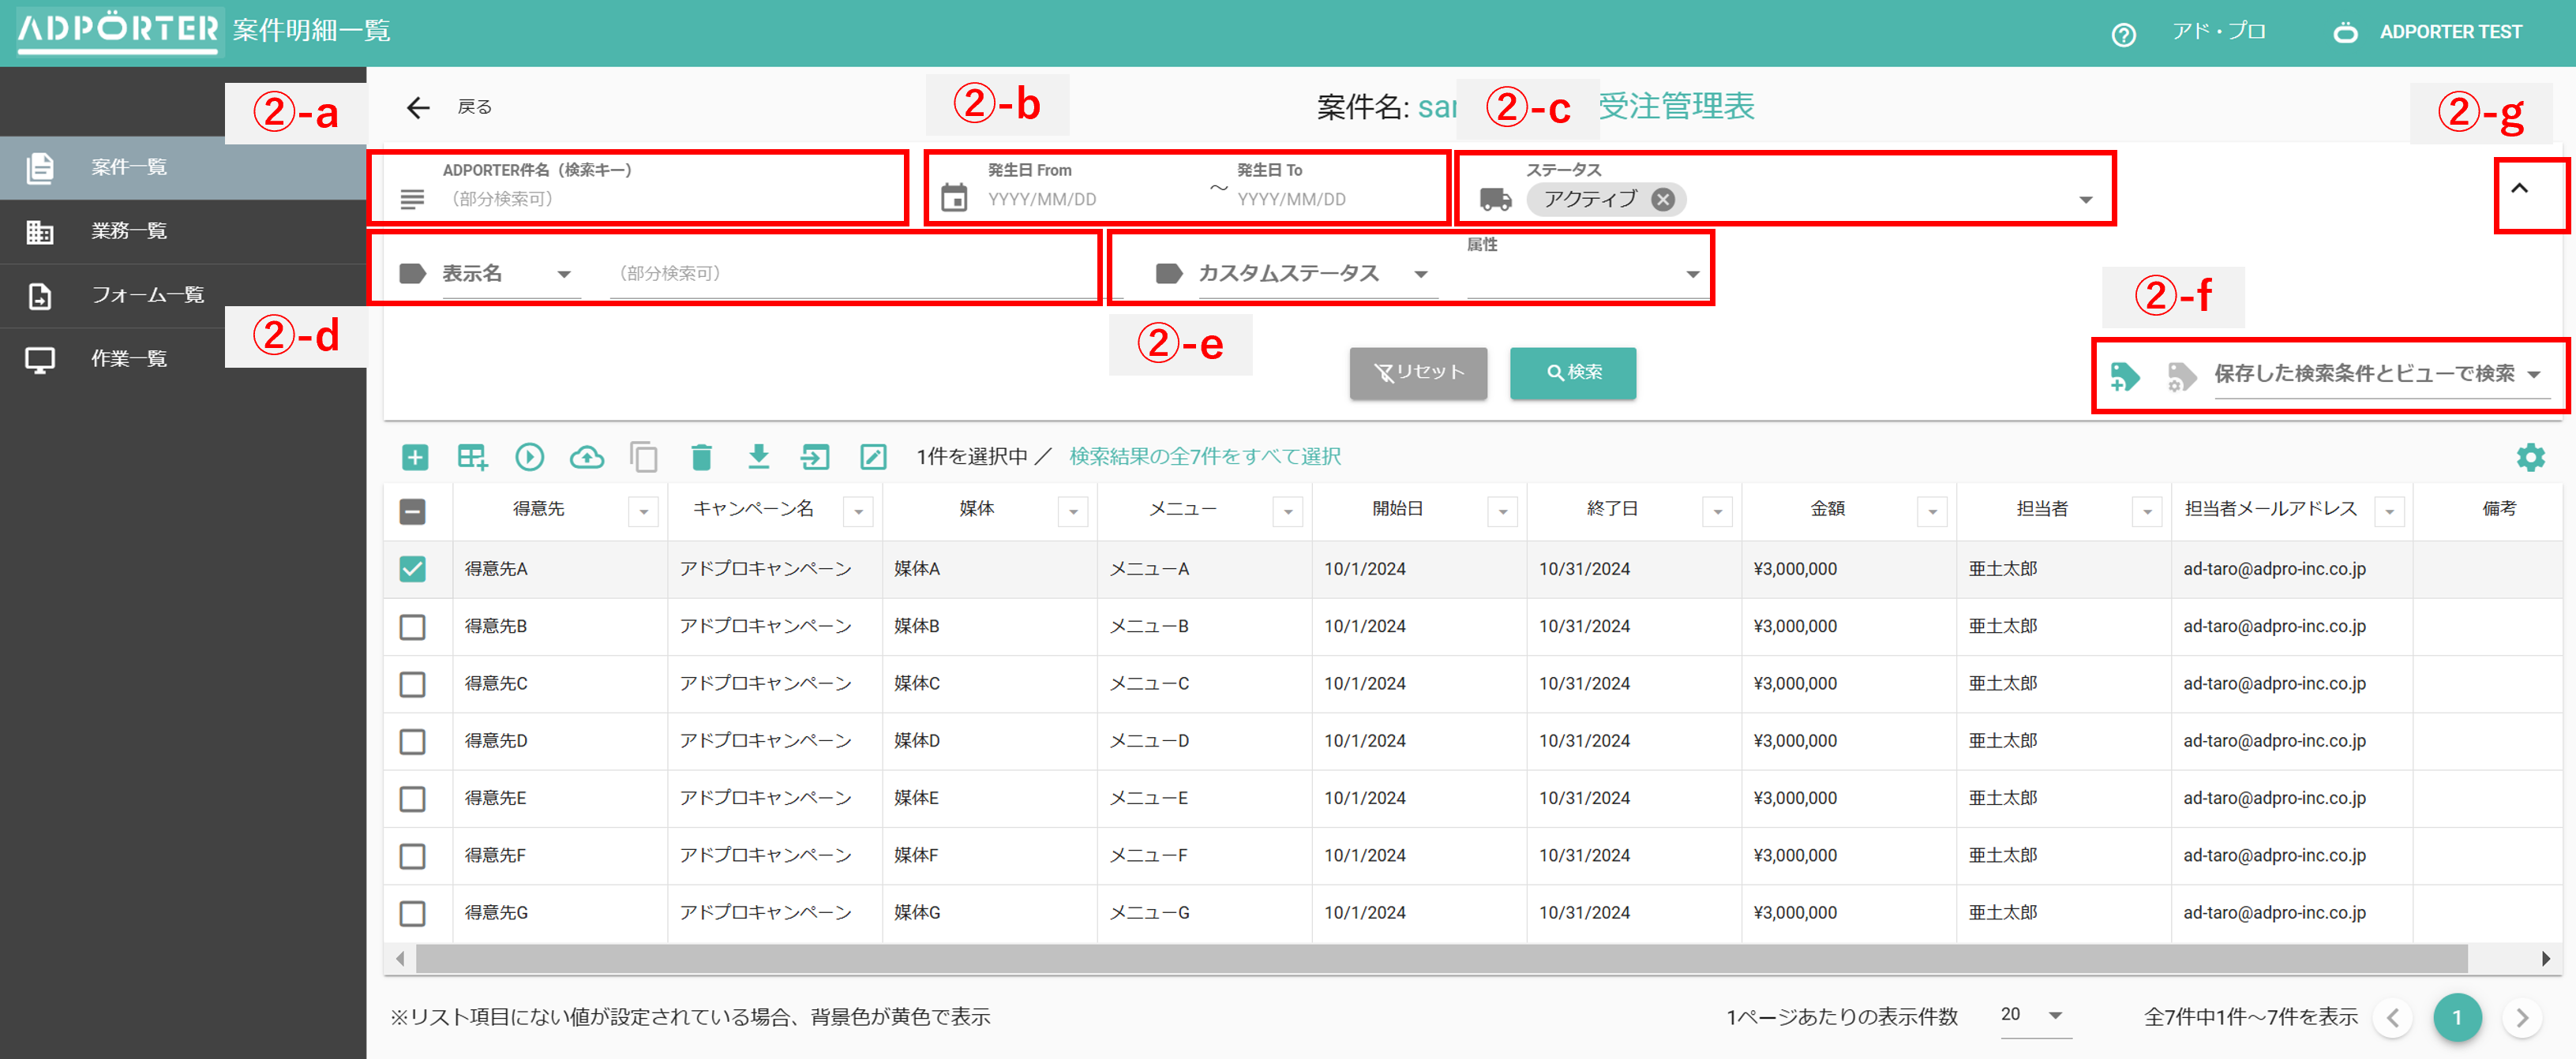Collapse the search panel chevron

pos(2519,189)
